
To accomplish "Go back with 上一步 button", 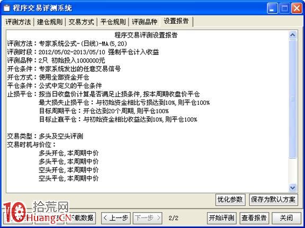I will point(116,218).
